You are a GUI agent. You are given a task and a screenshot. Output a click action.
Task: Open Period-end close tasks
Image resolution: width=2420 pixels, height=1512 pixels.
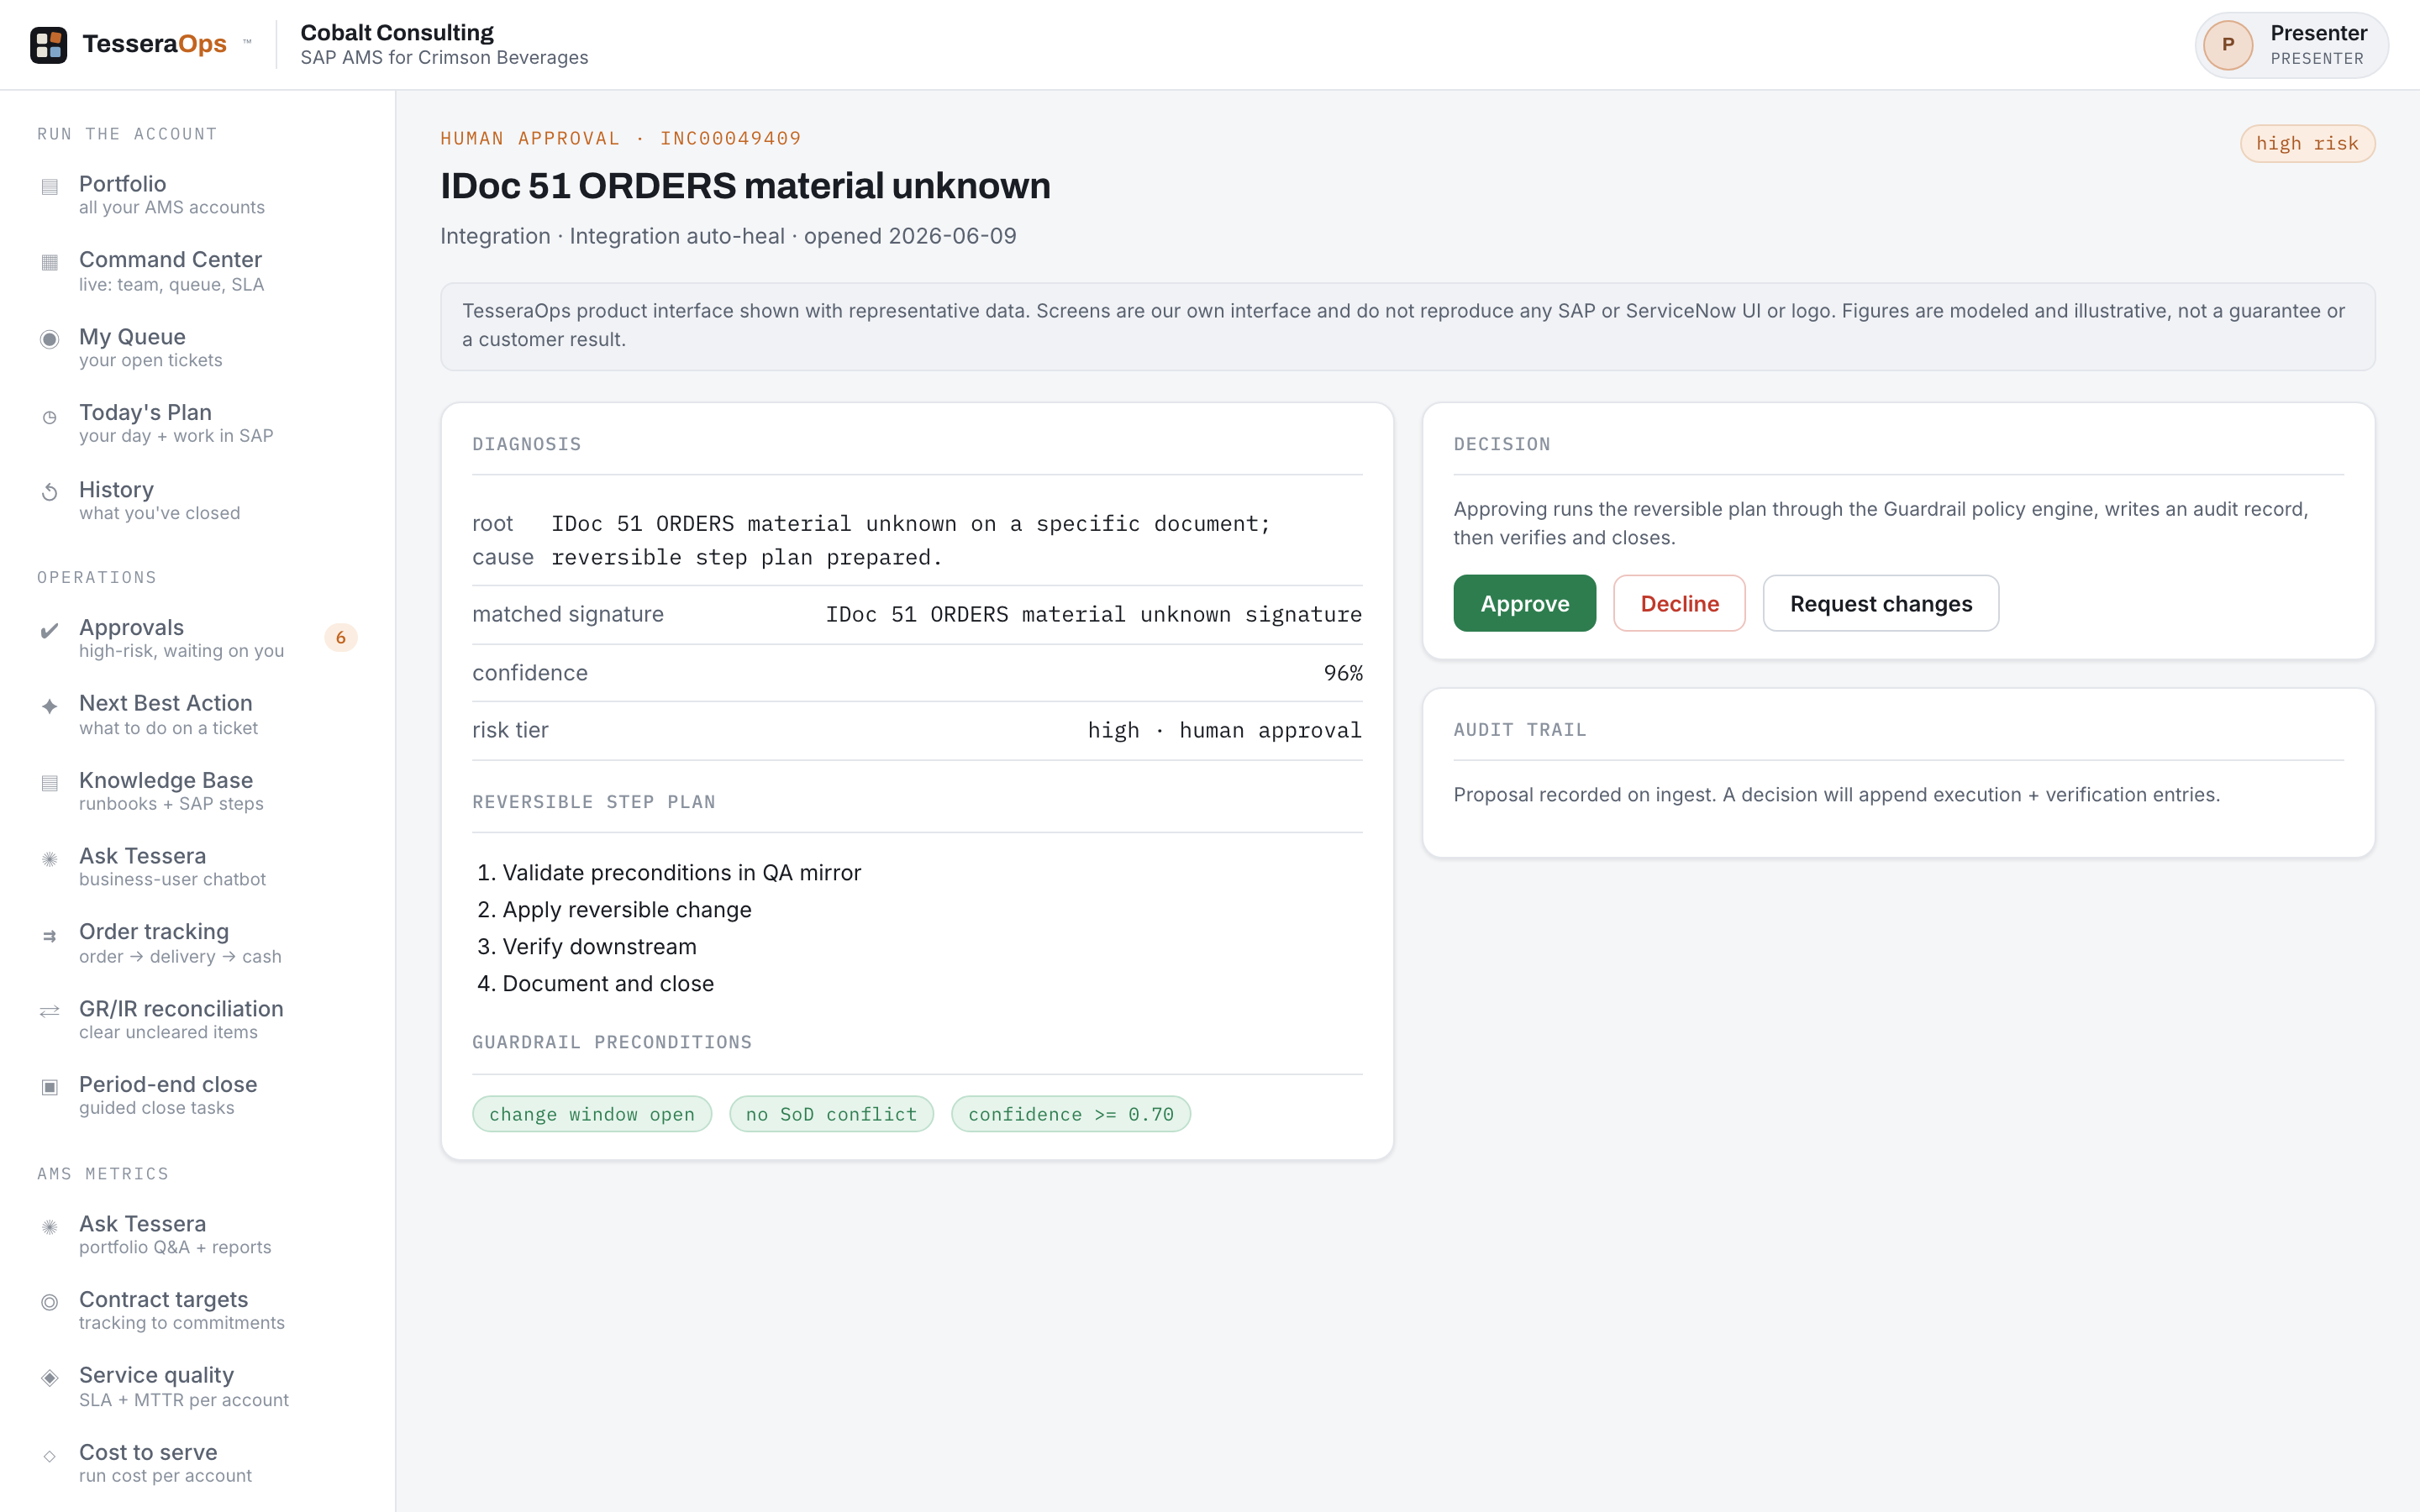click(x=197, y=1095)
